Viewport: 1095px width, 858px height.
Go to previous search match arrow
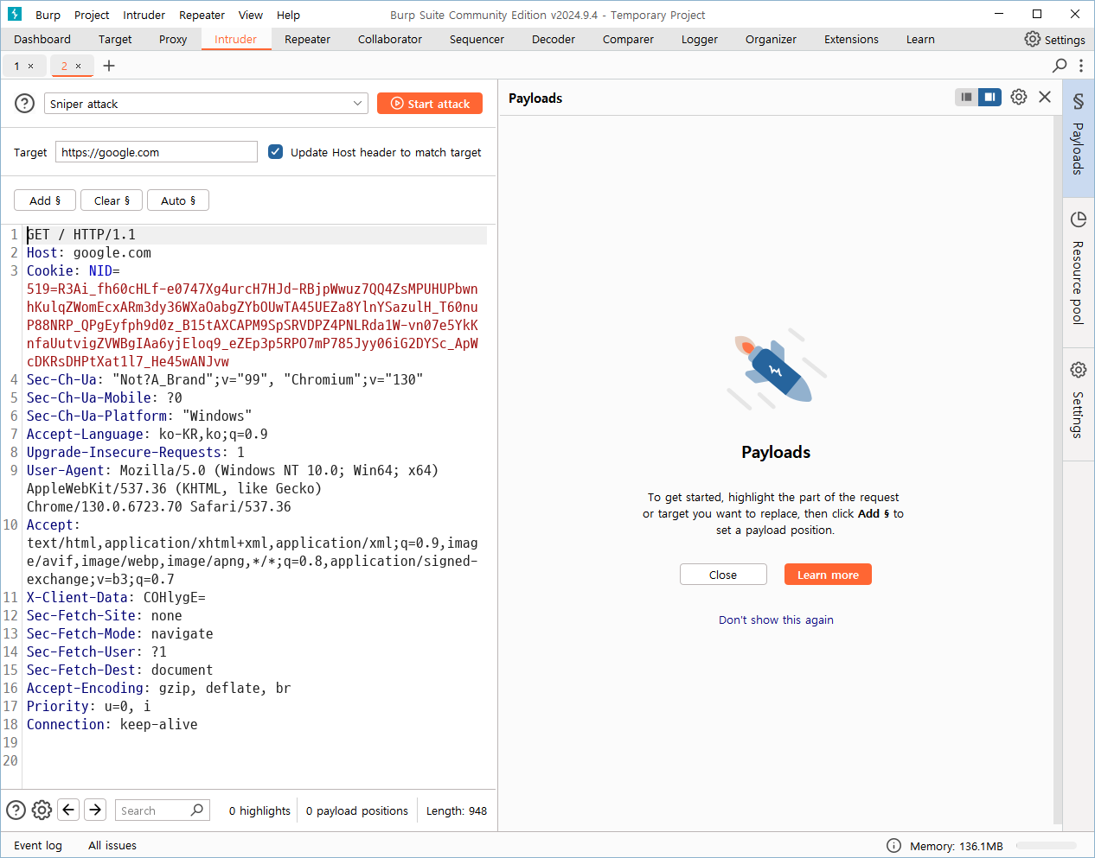point(68,810)
